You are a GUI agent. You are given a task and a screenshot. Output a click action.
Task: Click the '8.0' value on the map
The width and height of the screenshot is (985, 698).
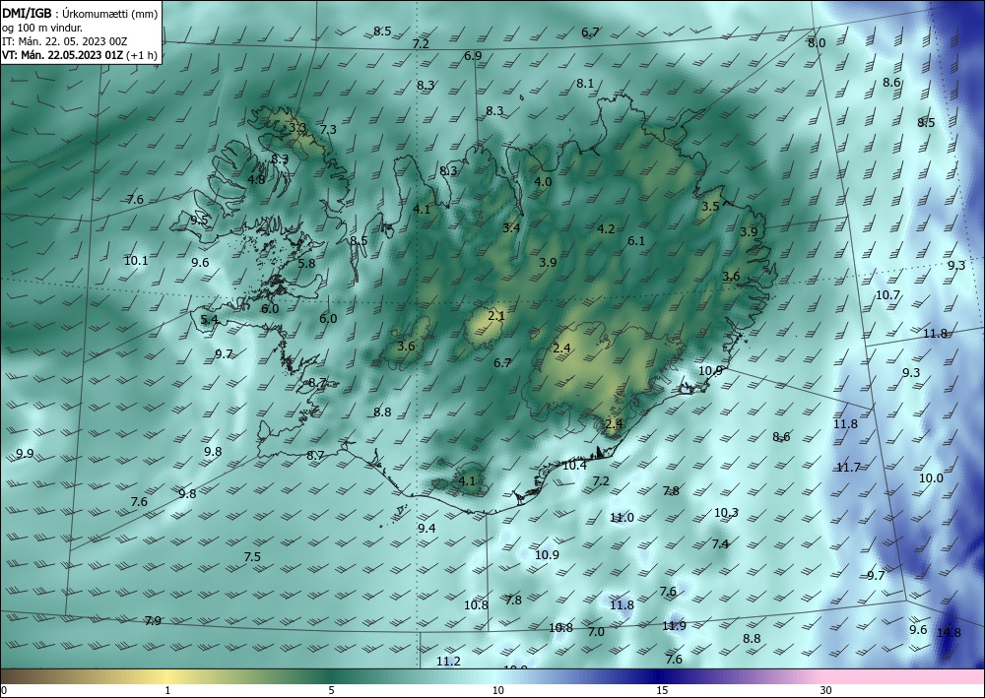(x=817, y=43)
